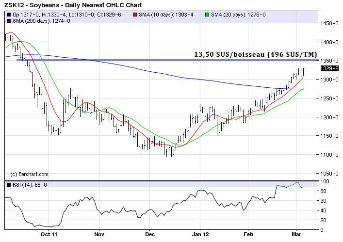Click the Op:1317-0 opening price legend text

[25, 15]
